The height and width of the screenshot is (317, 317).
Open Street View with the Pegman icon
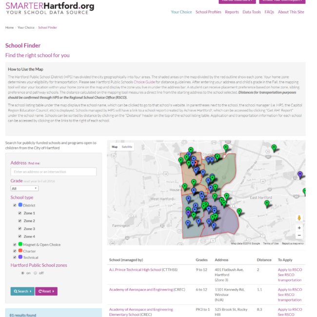click(x=299, y=218)
